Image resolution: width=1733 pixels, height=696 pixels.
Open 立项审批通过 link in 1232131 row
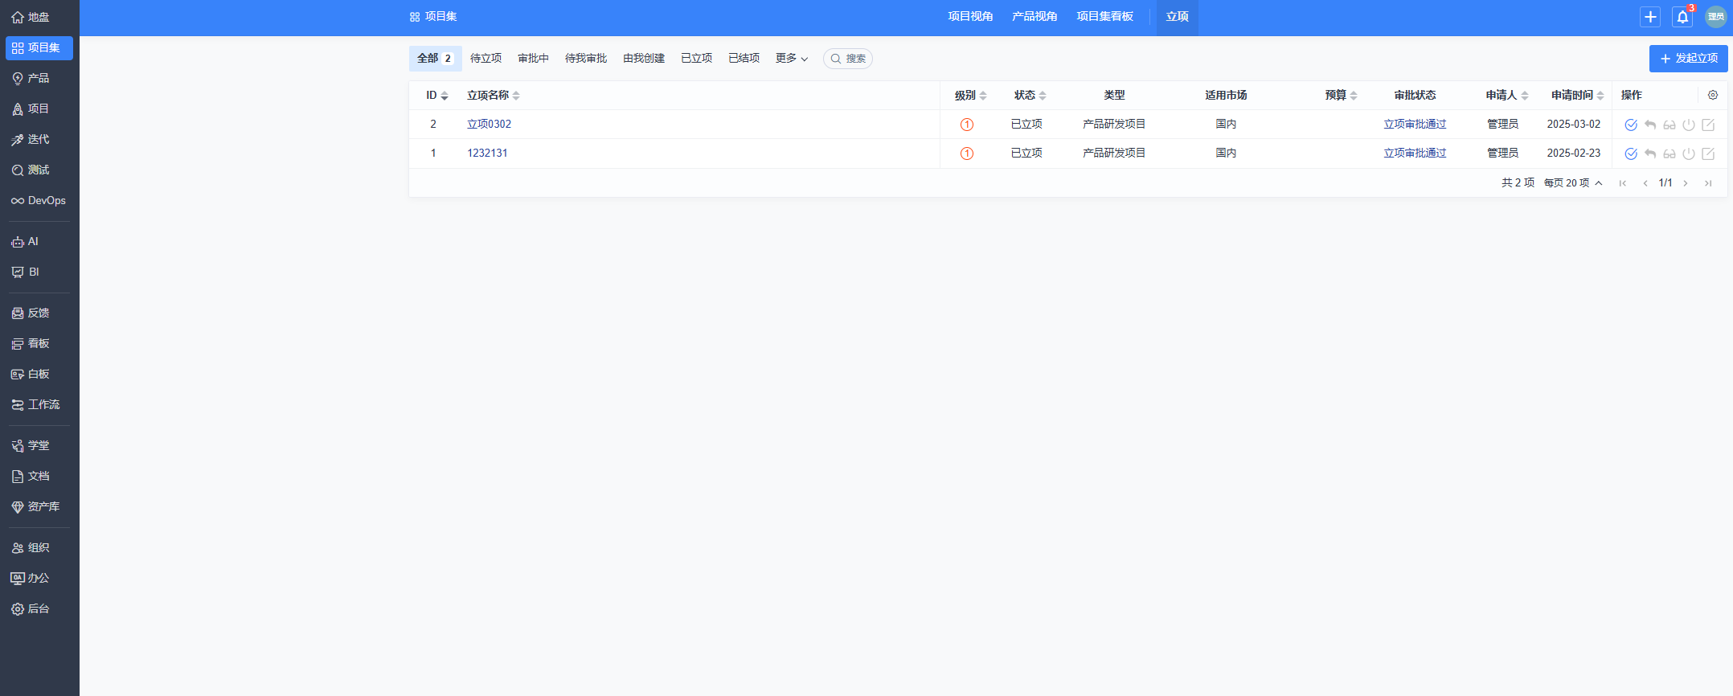[1415, 154]
